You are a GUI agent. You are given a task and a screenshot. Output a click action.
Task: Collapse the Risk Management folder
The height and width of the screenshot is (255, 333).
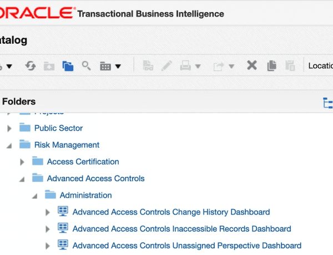pos(9,146)
